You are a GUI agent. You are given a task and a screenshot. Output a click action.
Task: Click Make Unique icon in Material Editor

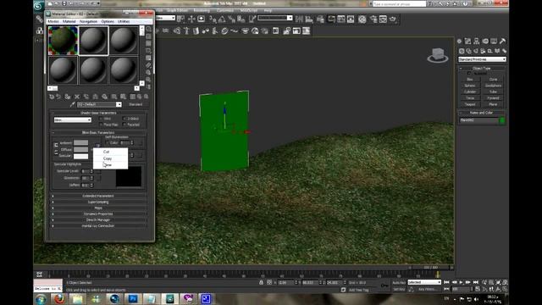(x=95, y=97)
